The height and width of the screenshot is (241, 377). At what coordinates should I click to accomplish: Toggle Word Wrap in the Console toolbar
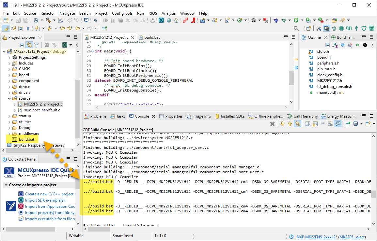[x=323, y=124]
